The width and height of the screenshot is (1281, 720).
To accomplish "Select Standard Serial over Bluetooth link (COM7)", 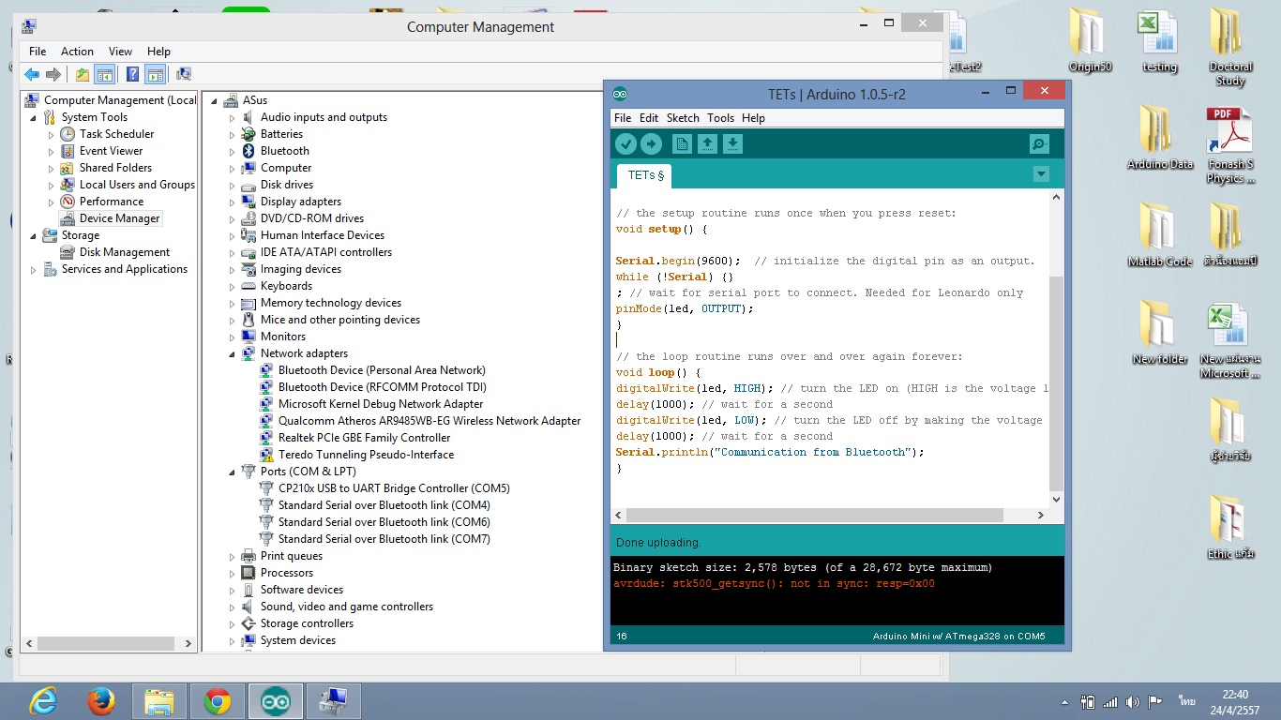I will point(384,539).
